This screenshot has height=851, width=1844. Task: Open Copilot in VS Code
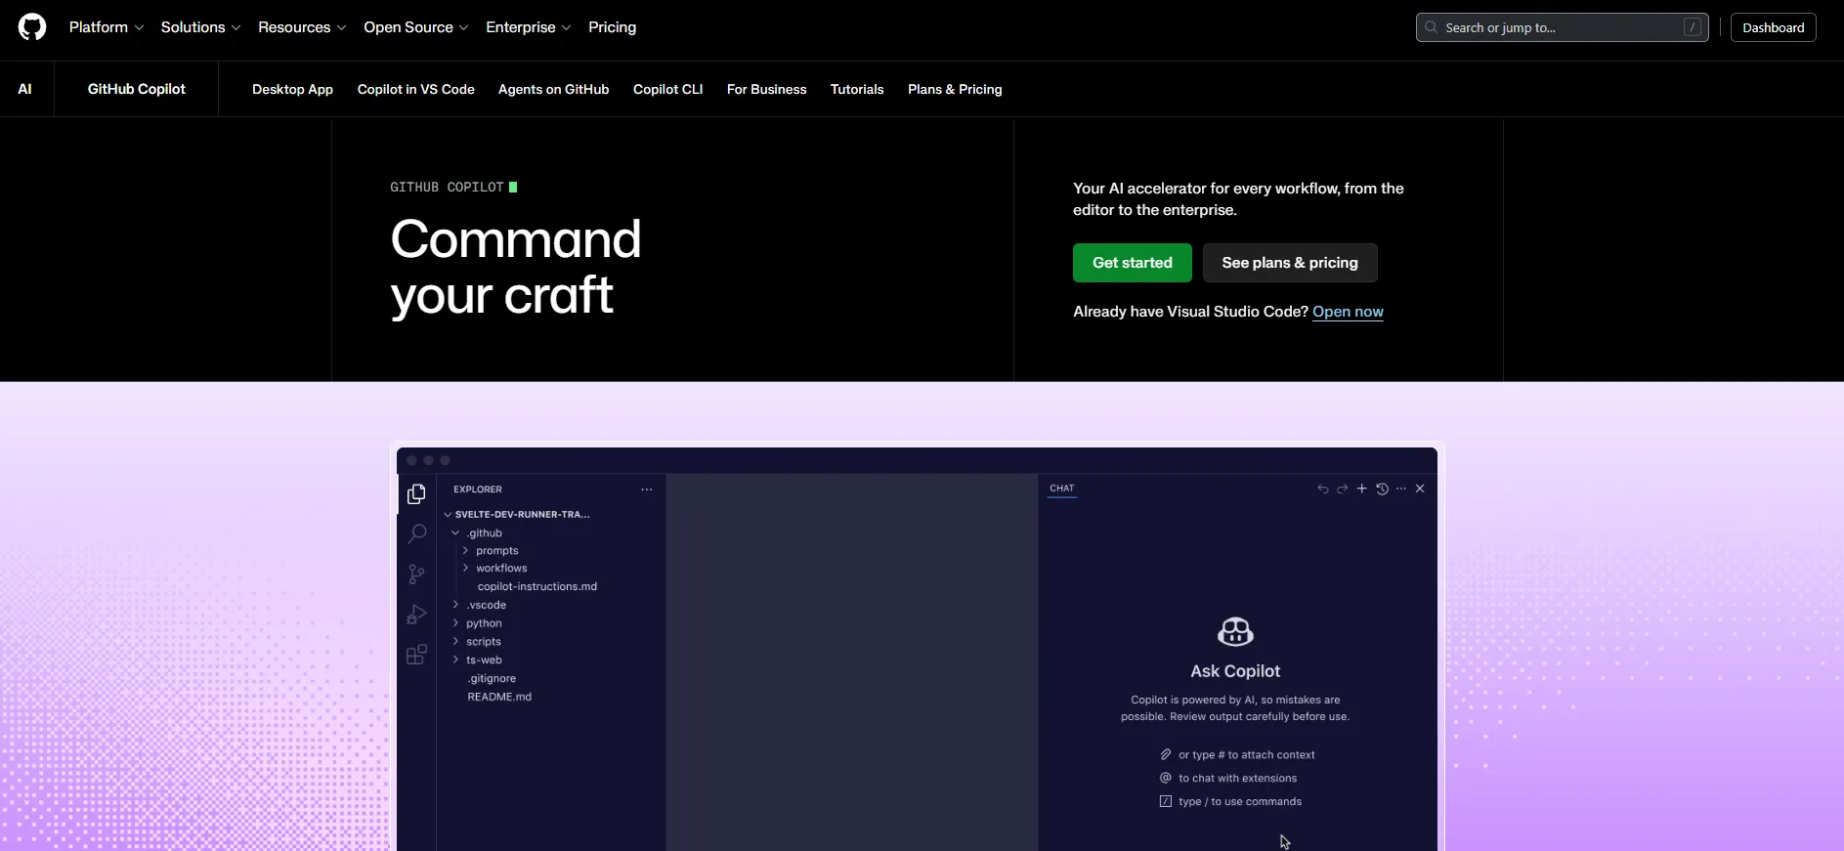click(416, 89)
